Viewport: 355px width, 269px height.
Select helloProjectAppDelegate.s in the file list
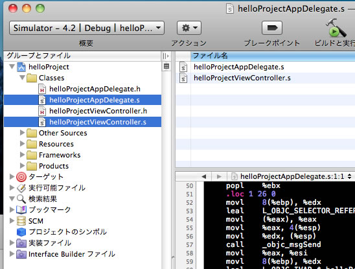coord(239,67)
